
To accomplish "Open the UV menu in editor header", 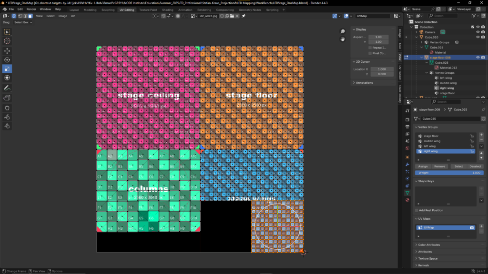I will tap(73, 16).
